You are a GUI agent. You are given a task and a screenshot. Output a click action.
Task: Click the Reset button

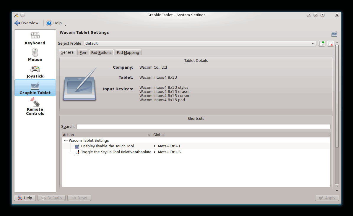(79, 198)
